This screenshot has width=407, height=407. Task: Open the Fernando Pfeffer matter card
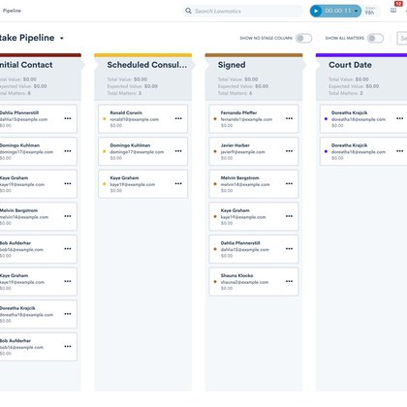254,118
